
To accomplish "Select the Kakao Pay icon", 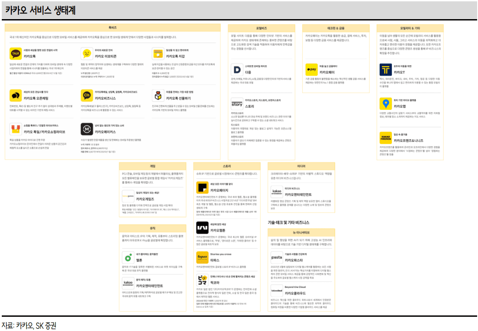I will 312,69.
